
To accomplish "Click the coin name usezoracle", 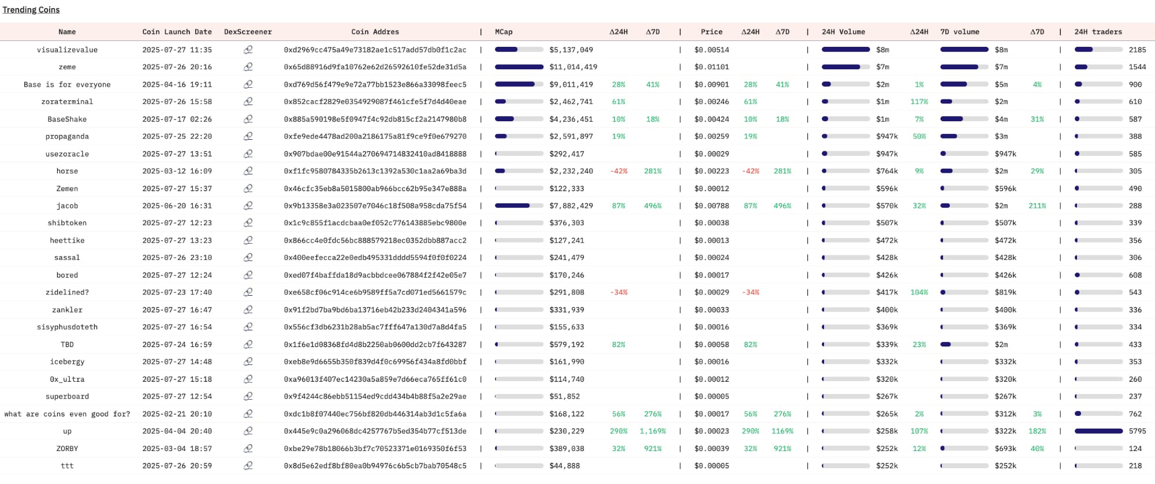I will [x=67, y=154].
